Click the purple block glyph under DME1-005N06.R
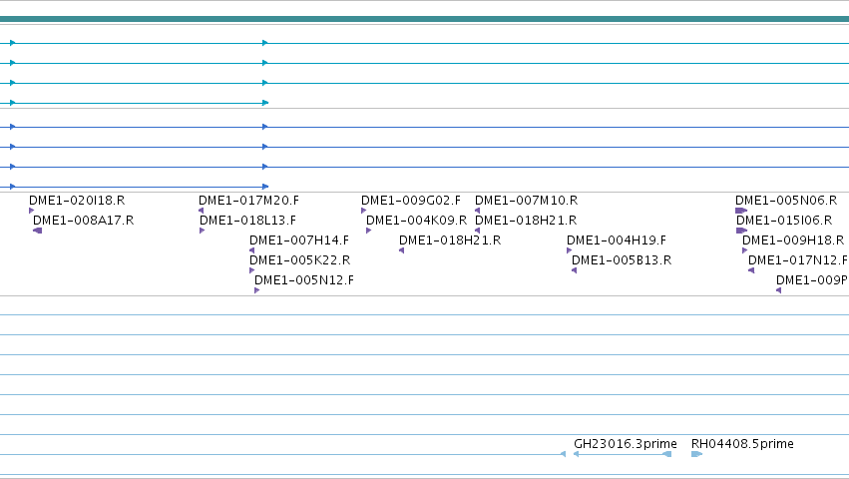The height and width of the screenshot is (479, 849). (x=741, y=211)
